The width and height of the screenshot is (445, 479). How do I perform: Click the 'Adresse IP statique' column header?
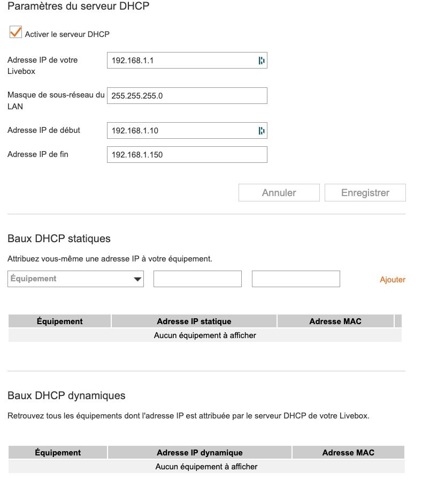point(194,321)
